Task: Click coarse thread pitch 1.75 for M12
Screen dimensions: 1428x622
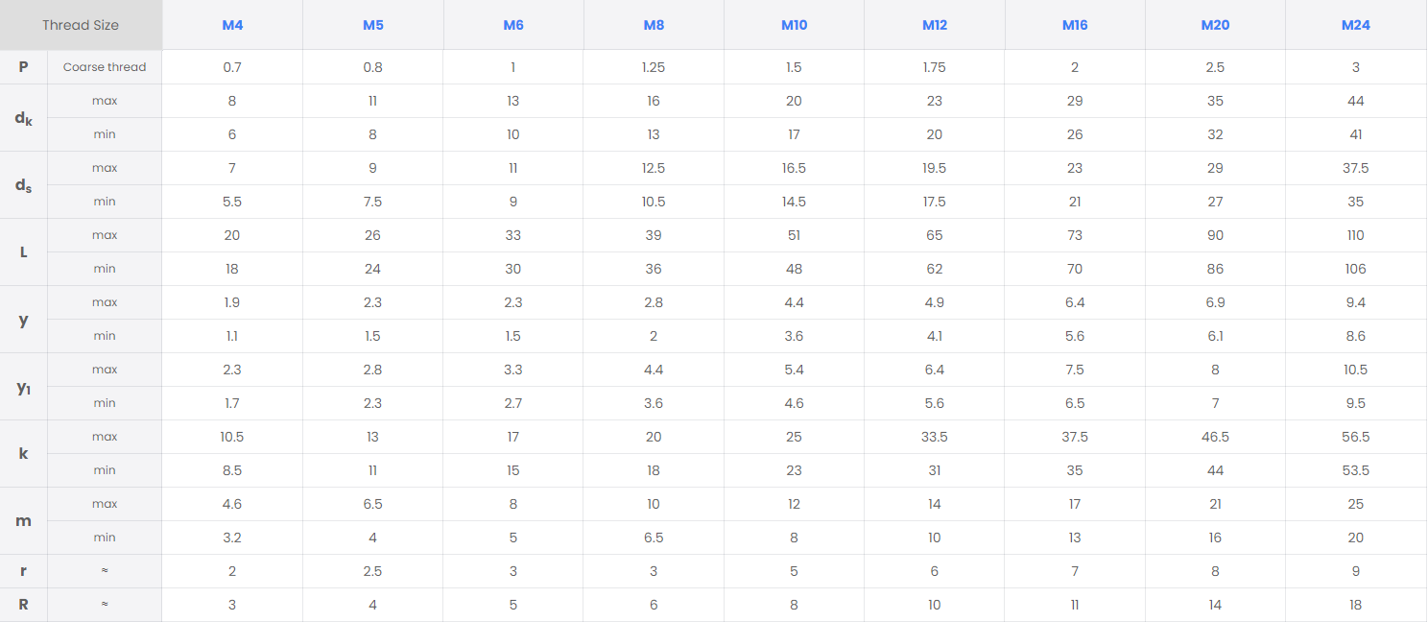Action: 935,67
